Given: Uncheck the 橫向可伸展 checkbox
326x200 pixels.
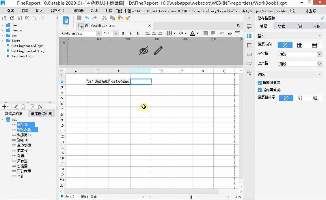Looking at the screenshot, I should [260, 83].
